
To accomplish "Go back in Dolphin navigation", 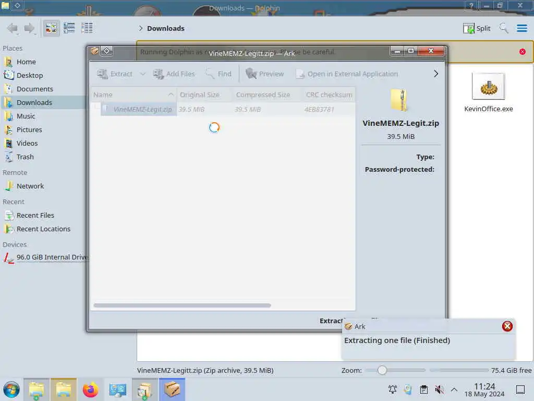I will pos(13,28).
